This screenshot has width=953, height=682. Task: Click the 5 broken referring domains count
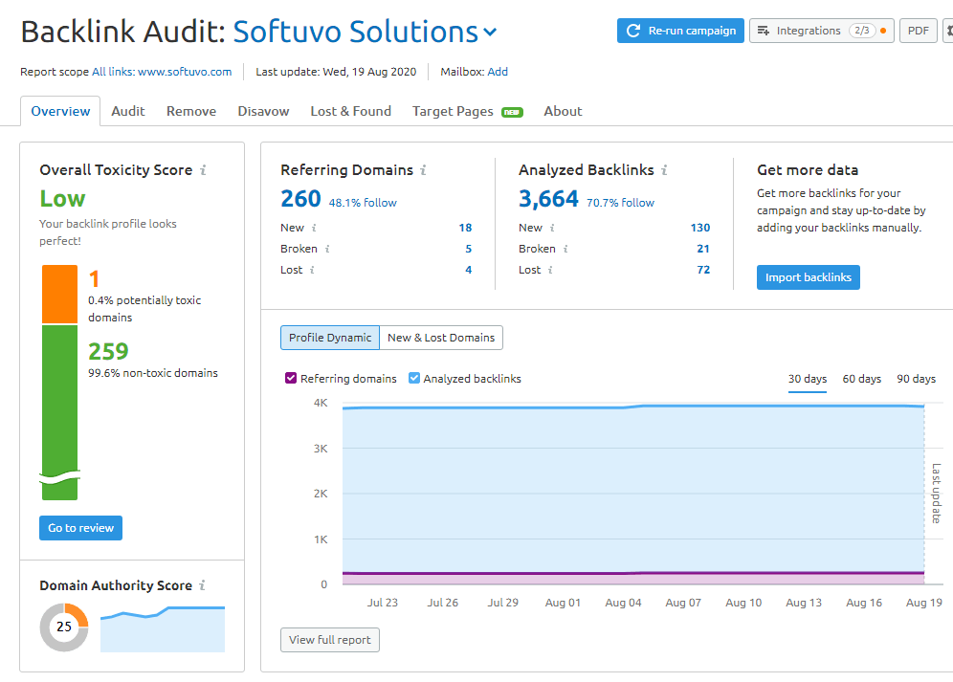pos(468,249)
